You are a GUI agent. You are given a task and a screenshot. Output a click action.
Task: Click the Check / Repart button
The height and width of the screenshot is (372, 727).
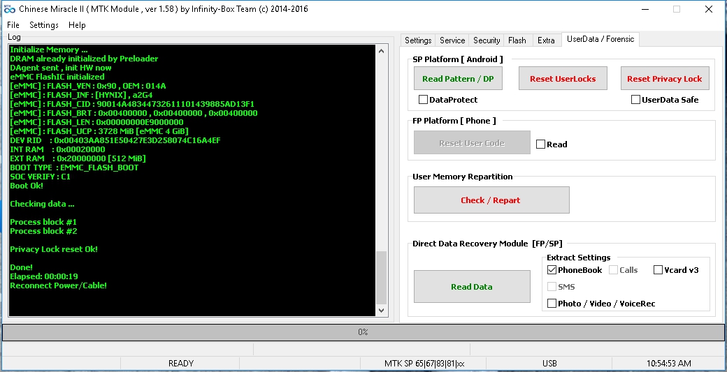pos(491,200)
